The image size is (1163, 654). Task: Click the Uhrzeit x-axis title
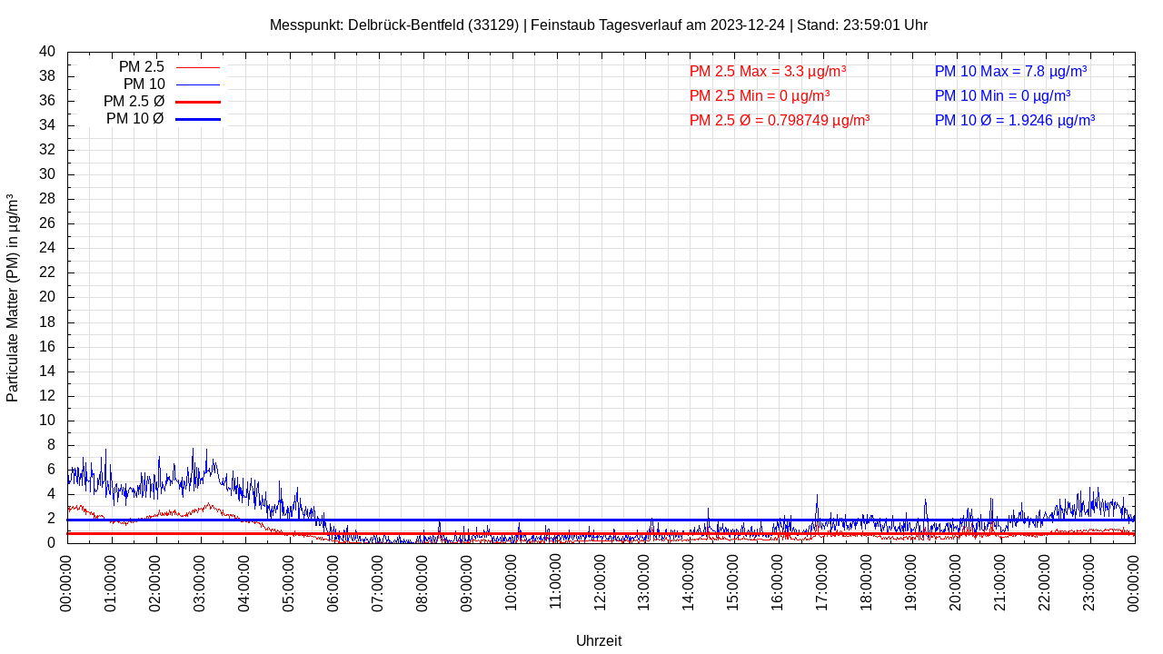click(x=599, y=640)
